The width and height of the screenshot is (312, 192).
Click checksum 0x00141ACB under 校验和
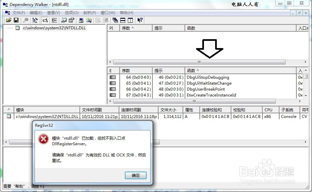(246, 116)
